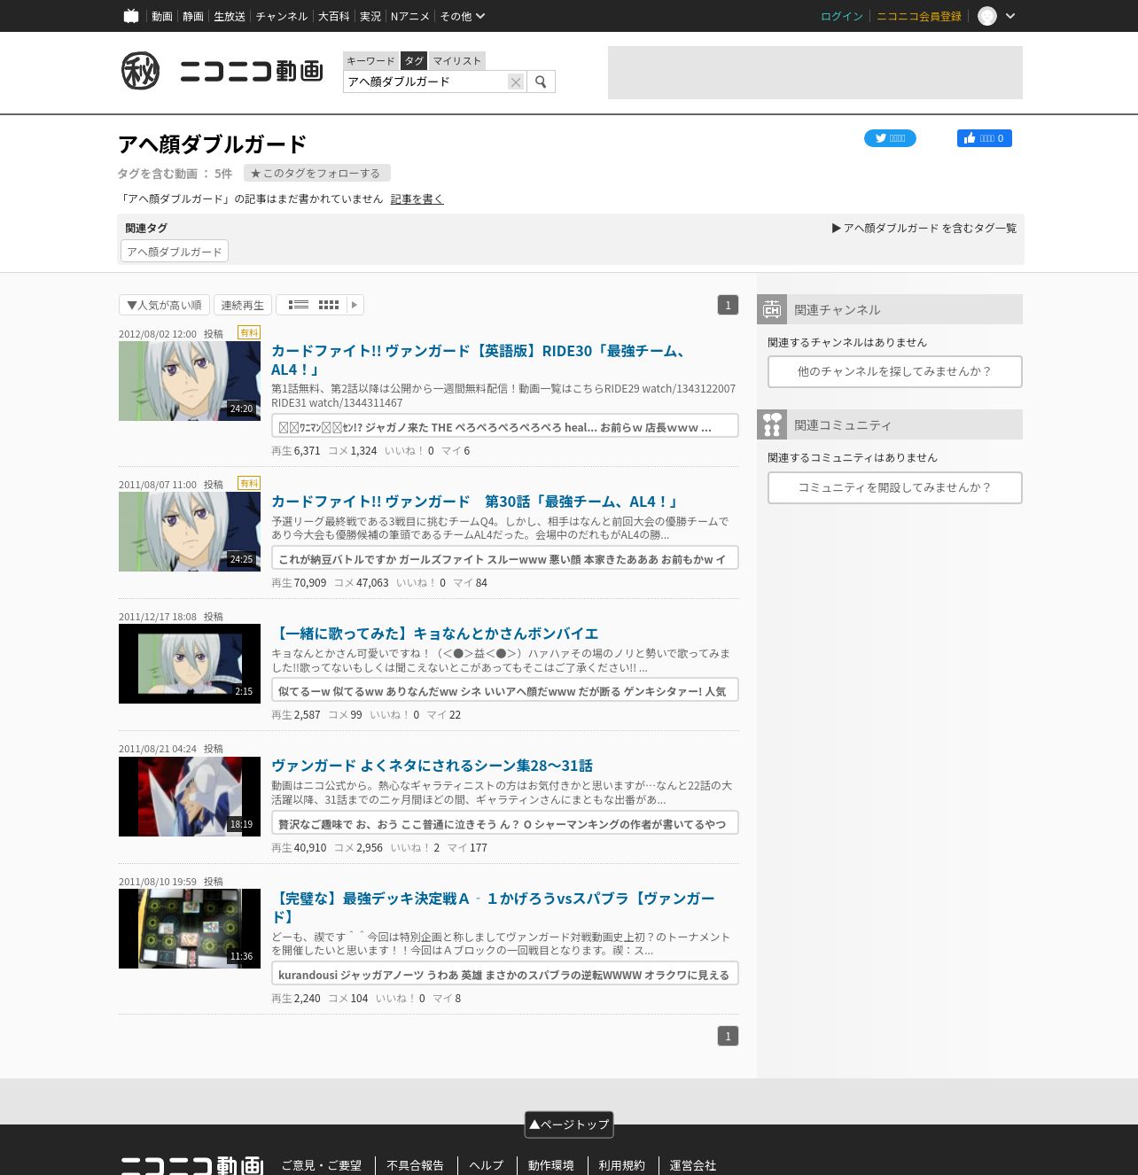Open チャンネル in the top navigation
1138x1175 pixels.
(282, 16)
